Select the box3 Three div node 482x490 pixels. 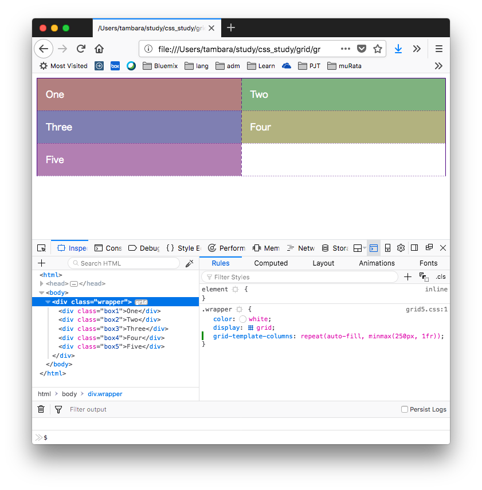pos(113,329)
